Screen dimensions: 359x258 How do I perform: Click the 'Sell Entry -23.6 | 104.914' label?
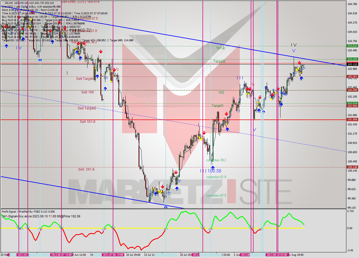[80, 2]
